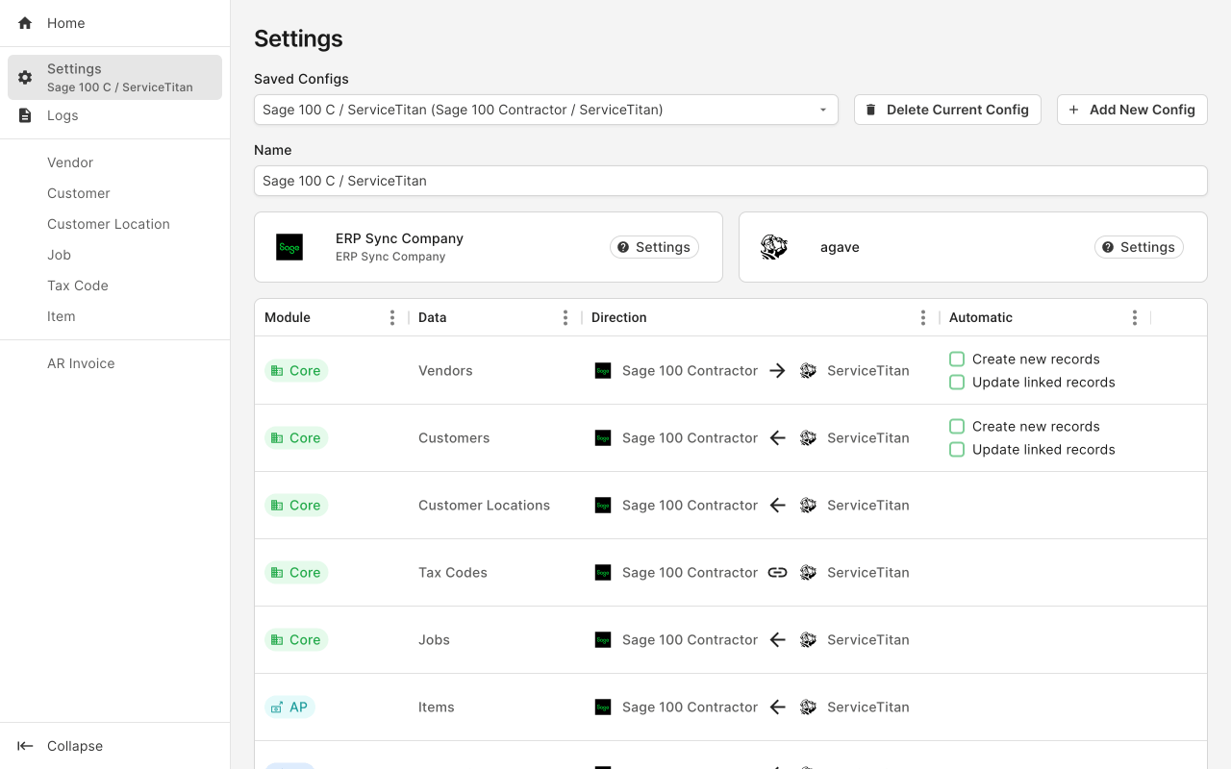Open the Tax Code sidebar item
The width and height of the screenshot is (1231, 769).
click(114, 285)
